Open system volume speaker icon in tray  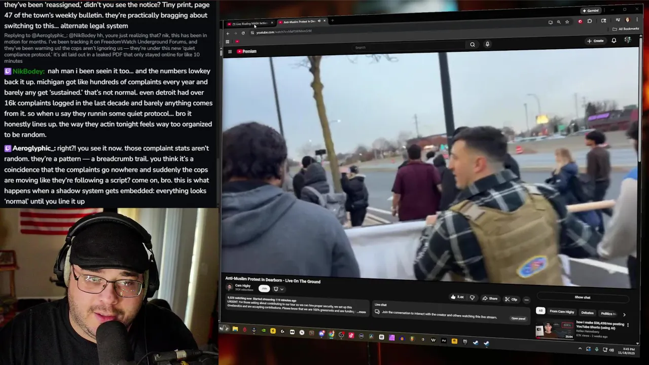click(x=611, y=350)
